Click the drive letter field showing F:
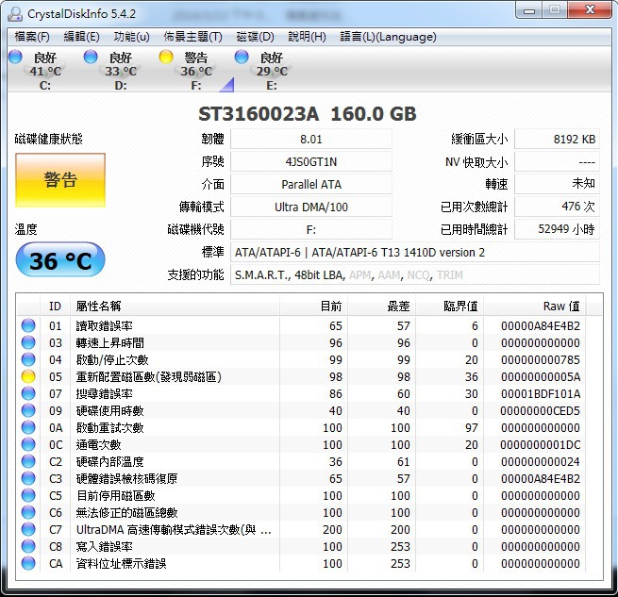Image resolution: width=618 pixels, height=597 pixels. pos(311,230)
